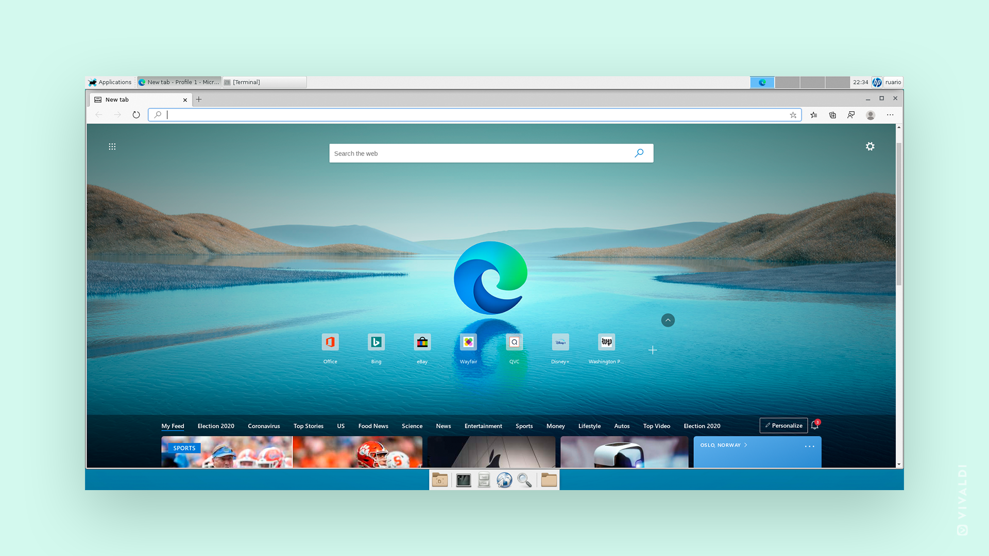989x556 pixels.
Task: Open the Edge browser favorites icon
Action: tap(814, 115)
